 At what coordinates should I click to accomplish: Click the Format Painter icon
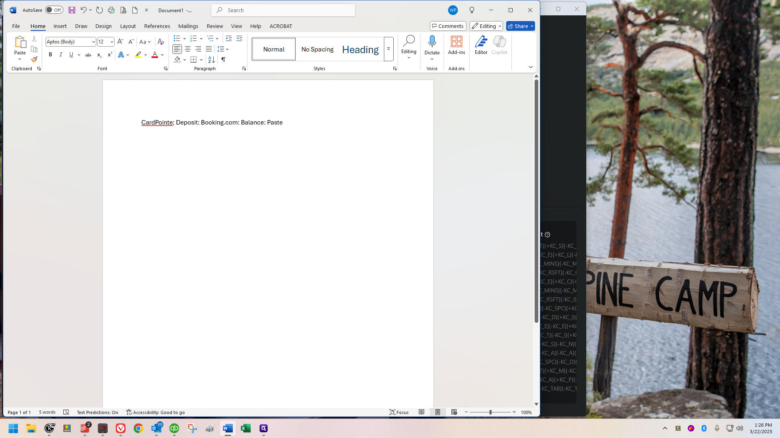(34, 59)
